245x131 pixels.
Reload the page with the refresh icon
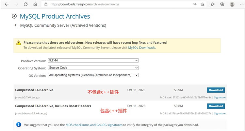pyautogui.click(x=25, y=4)
